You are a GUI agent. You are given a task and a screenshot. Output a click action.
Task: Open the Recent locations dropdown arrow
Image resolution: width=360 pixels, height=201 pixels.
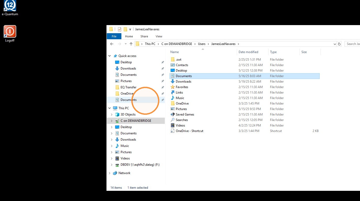(x=126, y=44)
